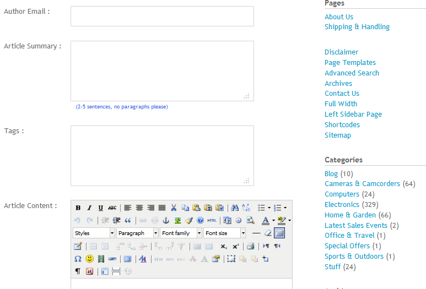Remove formatting with eraser icon

click(268, 233)
